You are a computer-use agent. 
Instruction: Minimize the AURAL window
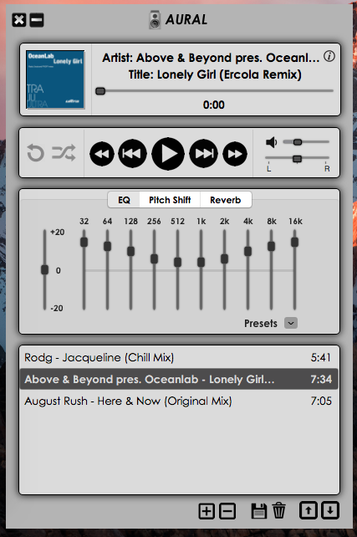pyautogui.click(x=37, y=20)
